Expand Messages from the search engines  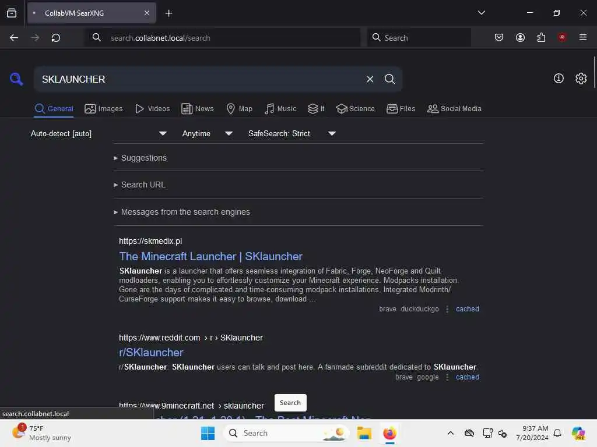pos(182,212)
